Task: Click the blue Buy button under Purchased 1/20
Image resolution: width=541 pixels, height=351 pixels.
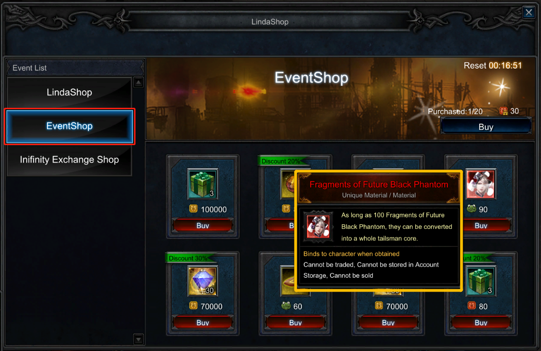Action: [486, 127]
